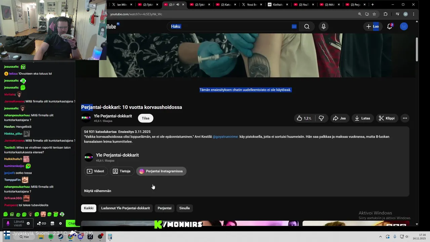The height and width of the screenshot is (242, 430).
Task: Open Steam from taskbar
Action: 61,237
